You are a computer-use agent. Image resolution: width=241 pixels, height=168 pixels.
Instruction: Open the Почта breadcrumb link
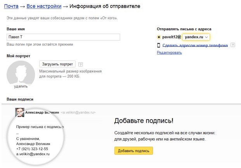coord(11,6)
